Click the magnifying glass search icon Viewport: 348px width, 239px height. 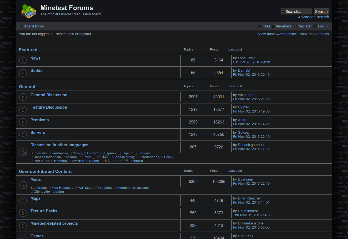coord(283,11)
